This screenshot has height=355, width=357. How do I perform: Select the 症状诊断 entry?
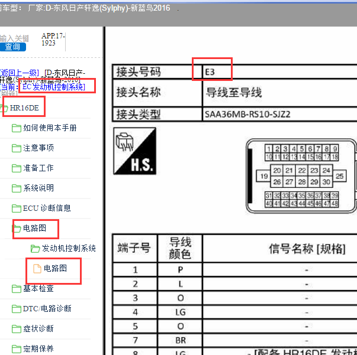pos(38,328)
